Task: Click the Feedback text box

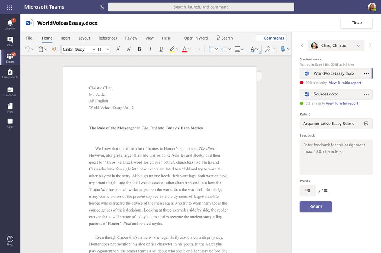Action: click(336, 157)
